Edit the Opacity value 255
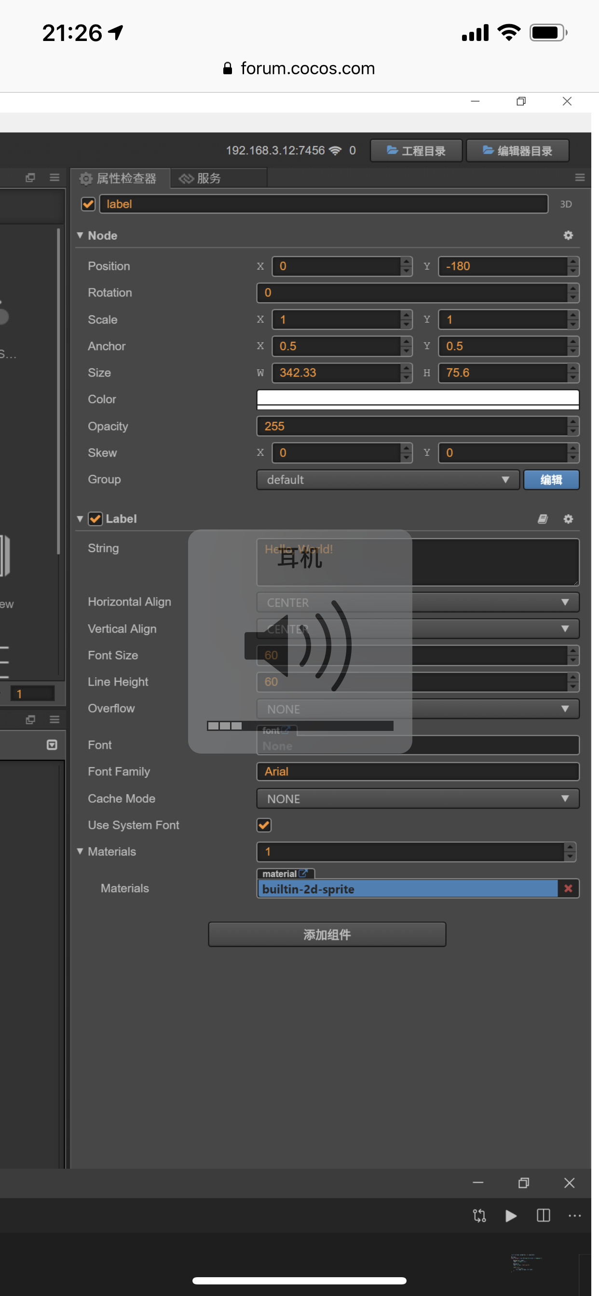 click(x=412, y=426)
